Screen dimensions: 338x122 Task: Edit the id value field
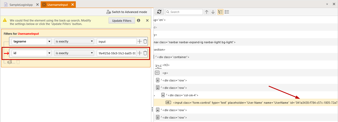tap(116, 53)
